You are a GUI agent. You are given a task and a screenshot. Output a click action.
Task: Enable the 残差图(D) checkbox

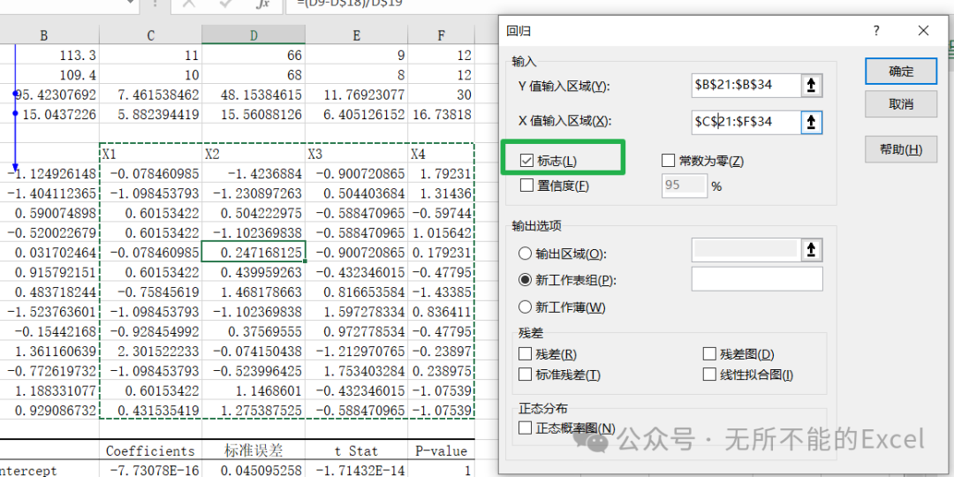pos(708,354)
